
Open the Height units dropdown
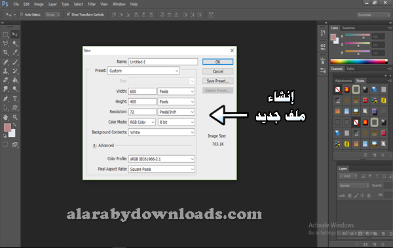pos(176,101)
